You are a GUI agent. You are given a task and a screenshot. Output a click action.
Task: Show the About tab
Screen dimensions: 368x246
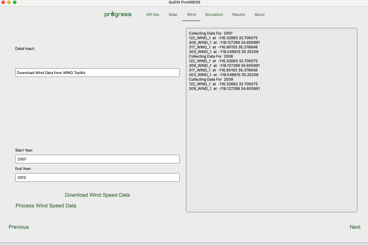(x=260, y=14)
